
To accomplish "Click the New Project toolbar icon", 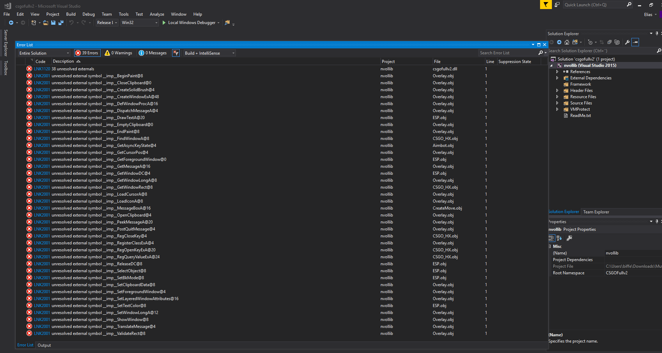I will tap(33, 23).
